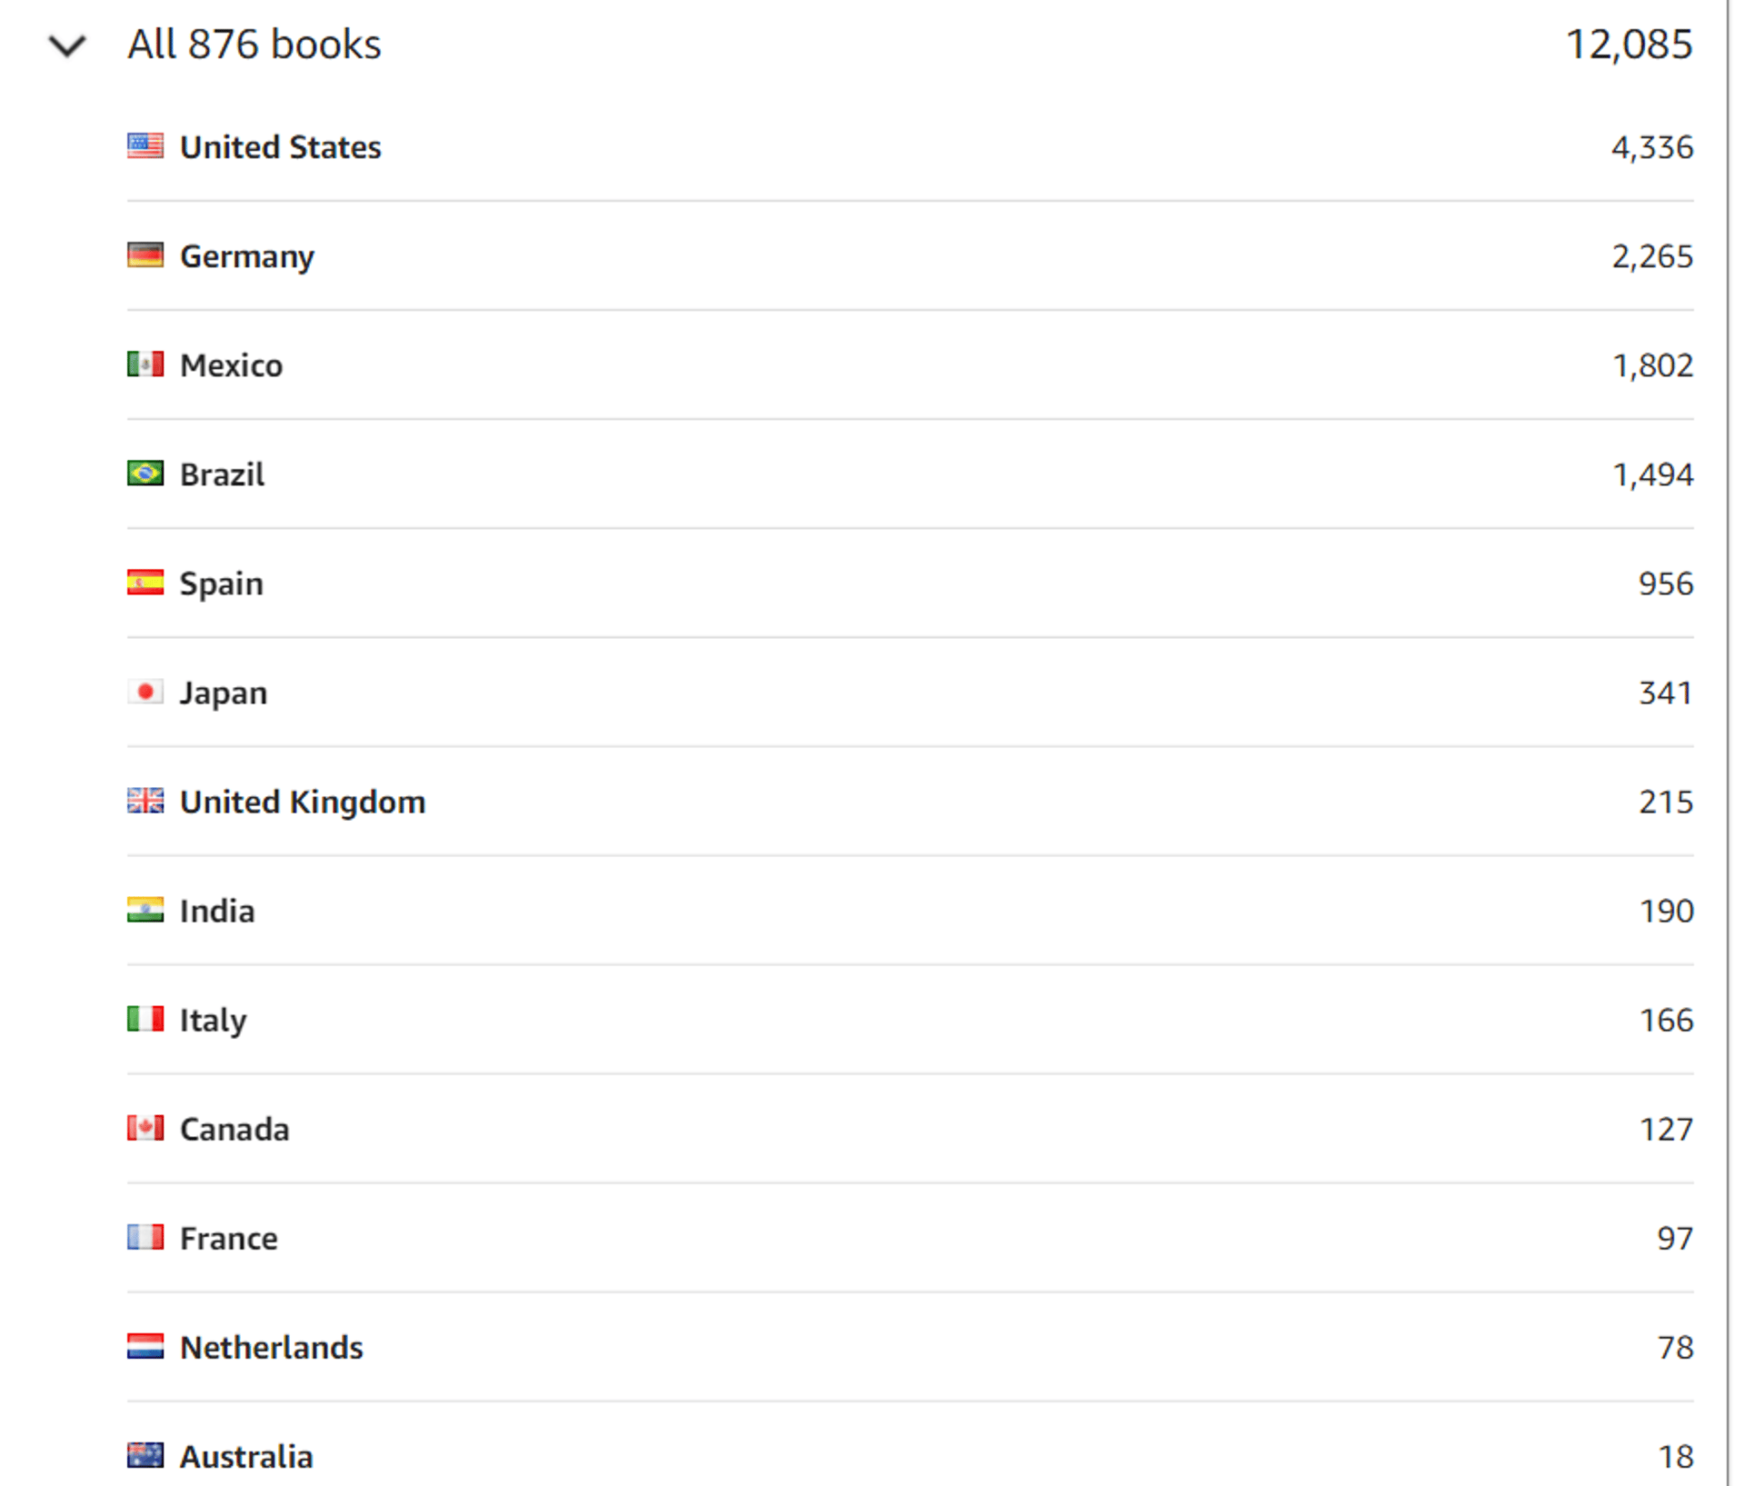Click the All 876 books heading
This screenshot has height=1486, width=1745.
(254, 45)
